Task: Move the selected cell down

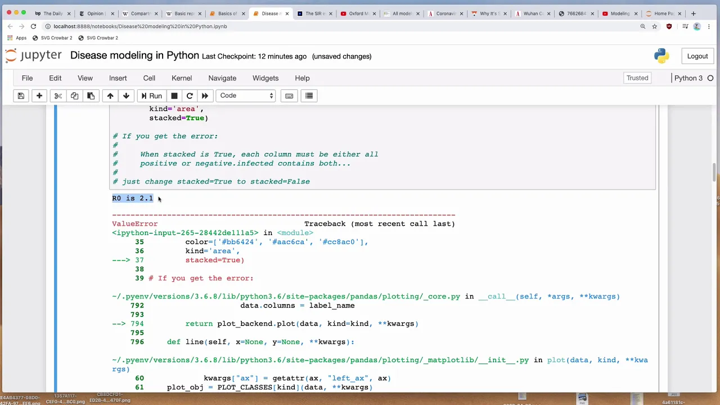Action: 126,96
